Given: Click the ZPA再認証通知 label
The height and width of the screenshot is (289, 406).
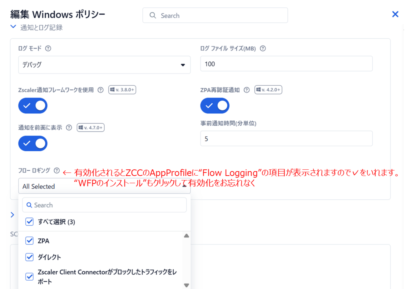Looking at the screenshot, I should click(220, 90).
